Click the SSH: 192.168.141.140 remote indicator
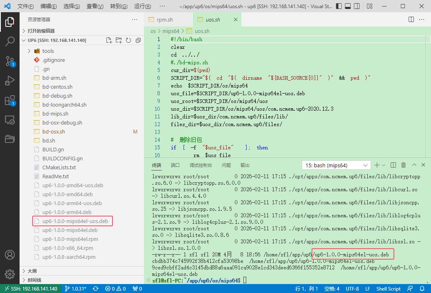This screenshot has height=293, width=431. [x=31, y=289]
